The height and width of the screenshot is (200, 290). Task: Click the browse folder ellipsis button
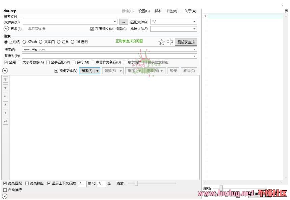tap(123, 22)
